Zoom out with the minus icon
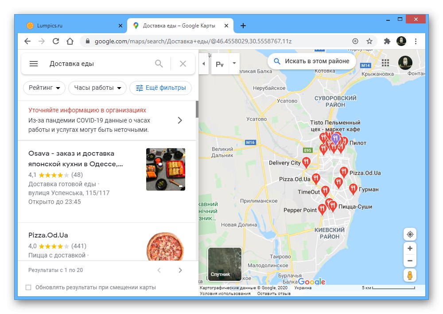Image resolution: width=443 pixels, height=314 pixels. click(x=410, y=260)
